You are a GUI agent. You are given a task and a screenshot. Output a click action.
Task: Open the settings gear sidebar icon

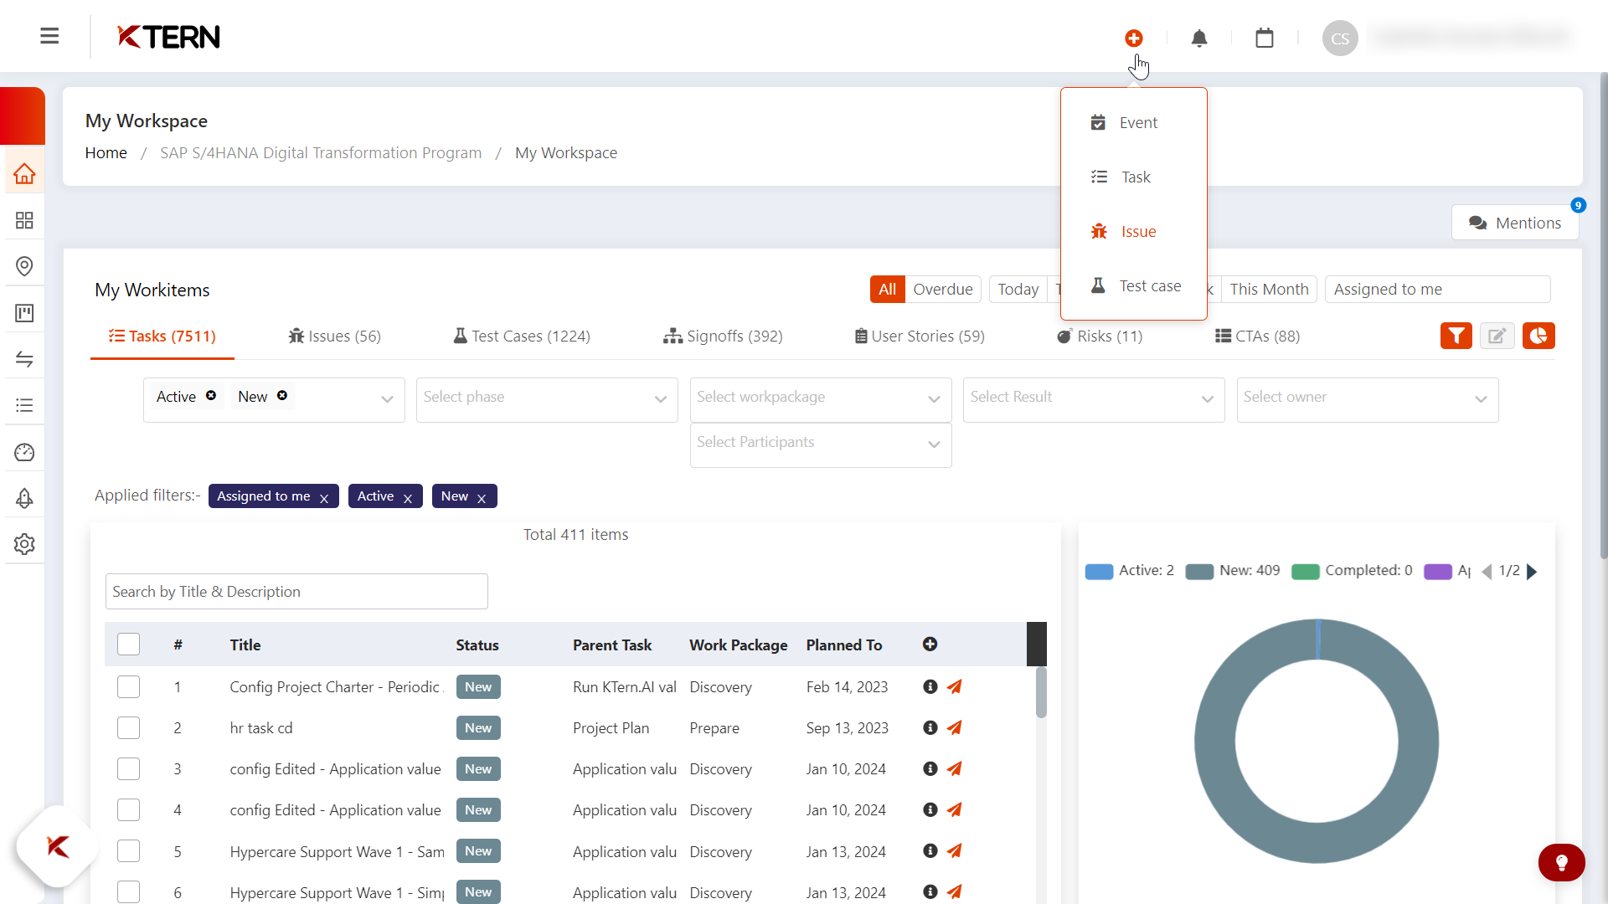pos(24,544)
